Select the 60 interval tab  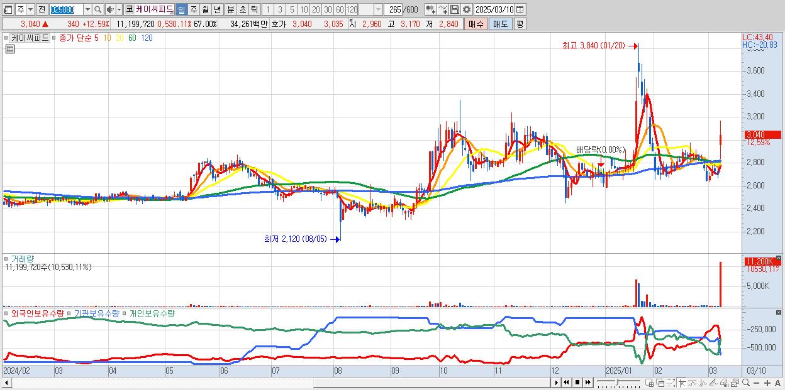[x=340, y=9]
